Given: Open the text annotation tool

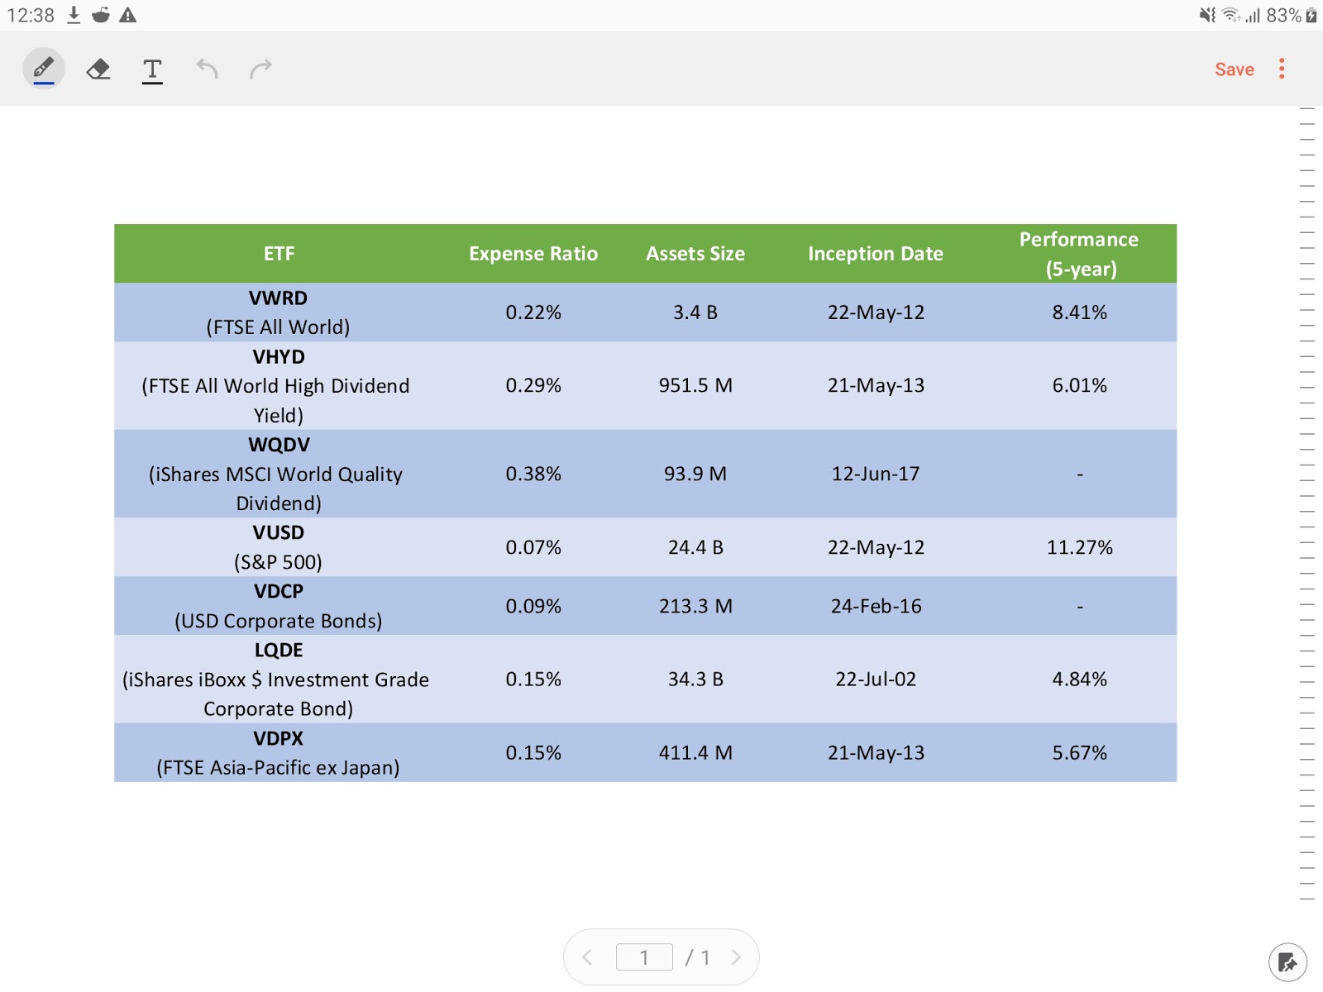Looking at the screenshot, I should pyautogui.click(x=152, y=69).
